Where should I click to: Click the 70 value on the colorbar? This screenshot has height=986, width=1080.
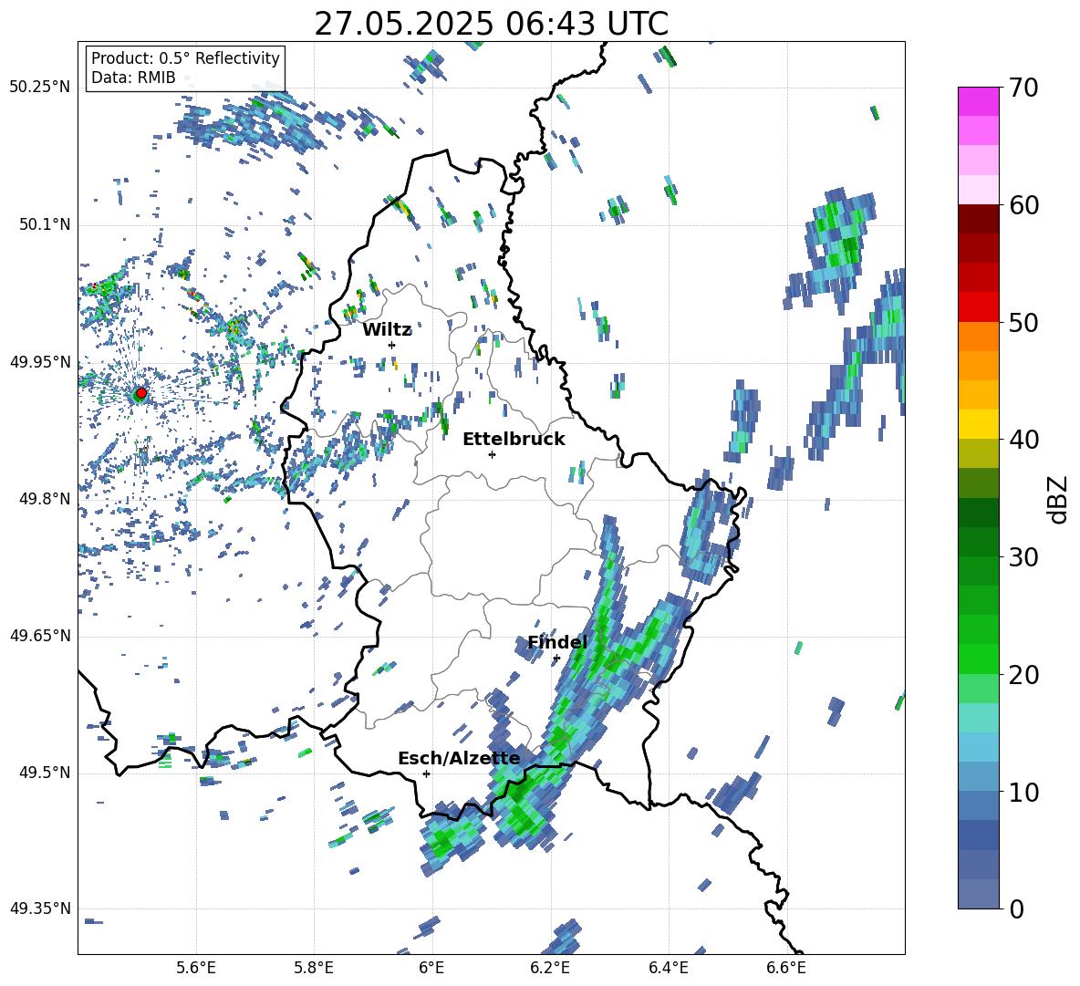(x=1023, y=88)
